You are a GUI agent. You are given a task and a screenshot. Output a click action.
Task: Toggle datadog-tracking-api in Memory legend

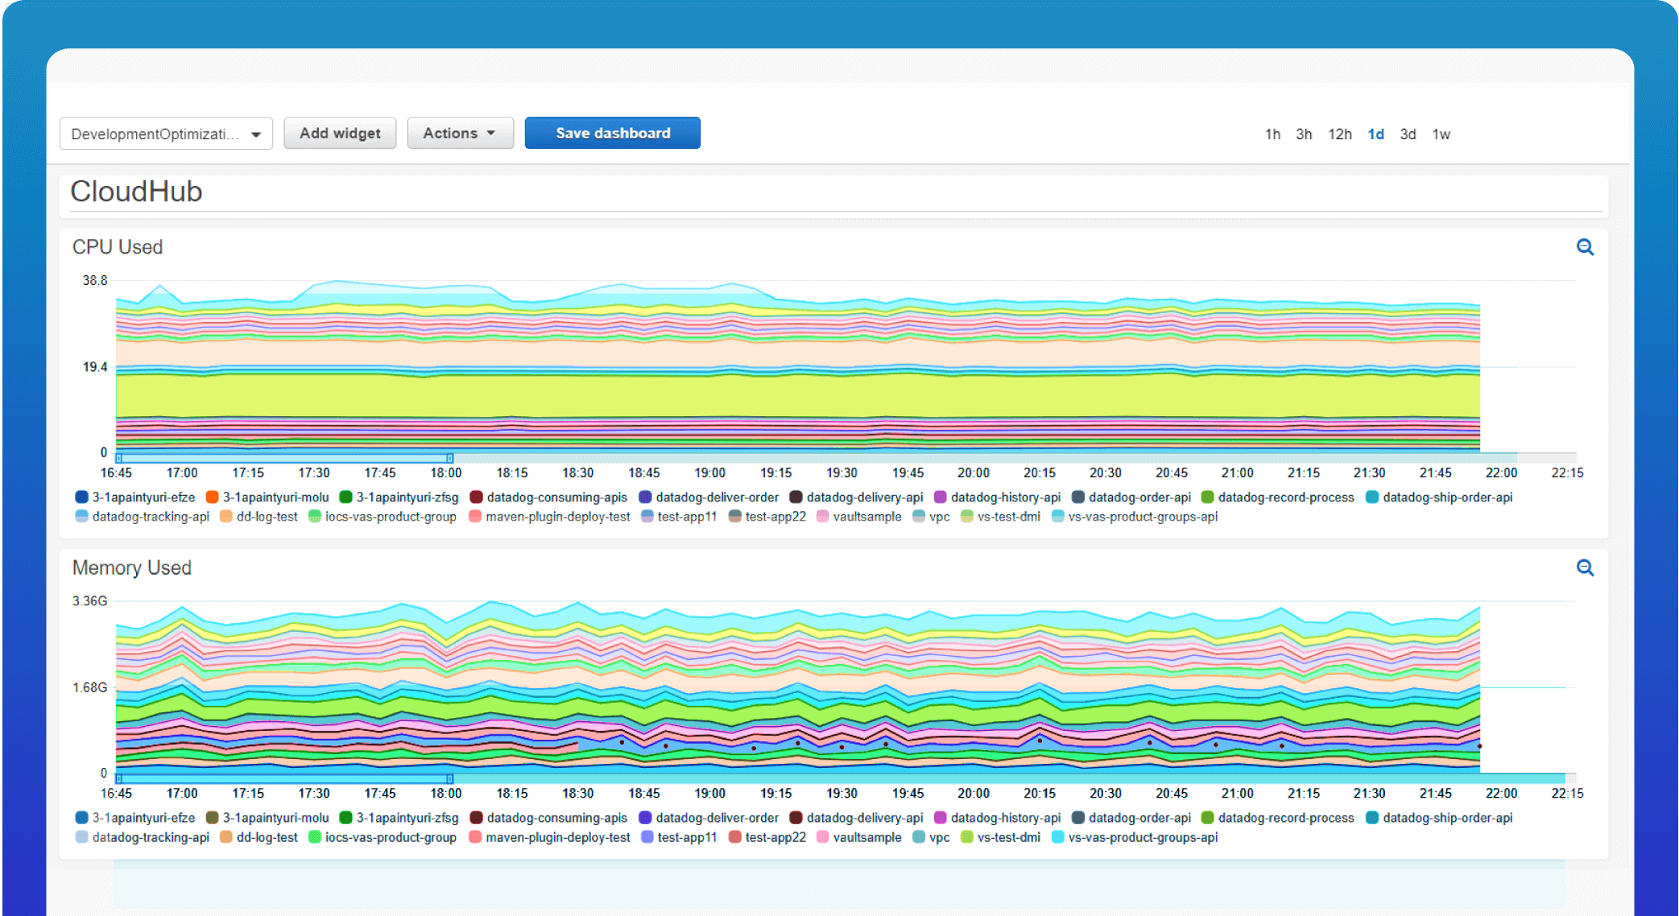click(143, 837)
